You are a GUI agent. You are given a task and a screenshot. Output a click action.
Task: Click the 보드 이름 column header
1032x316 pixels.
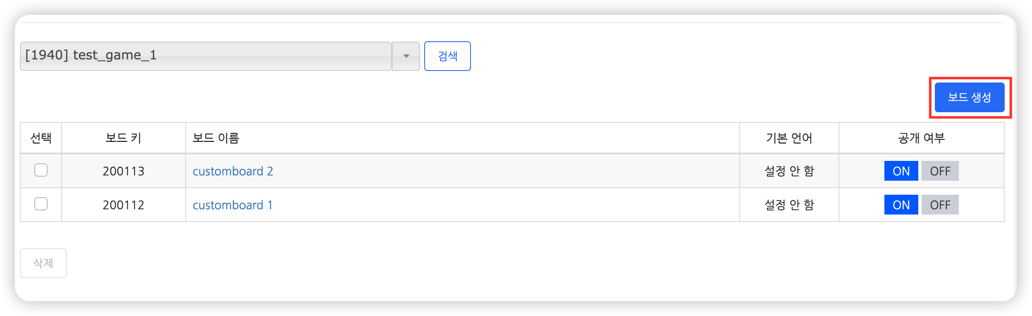tap(216, 138)
